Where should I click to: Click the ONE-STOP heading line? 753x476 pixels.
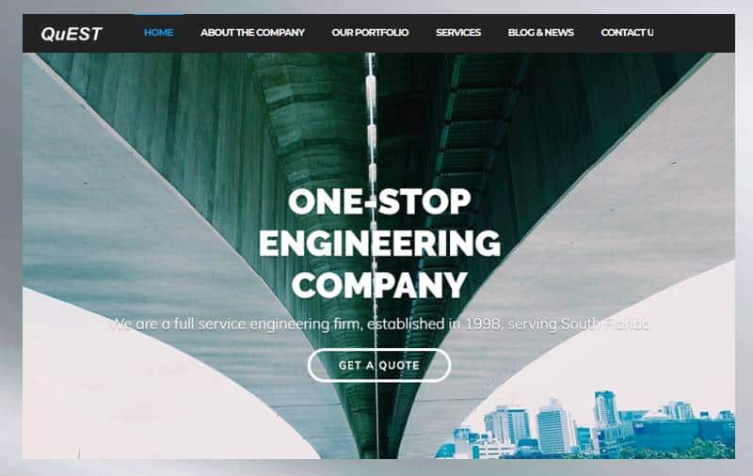click(x=379, y=201)
